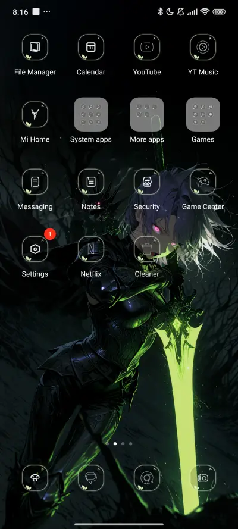Open the Mi Home app
The image size is (238, 529).
[35, 114]
